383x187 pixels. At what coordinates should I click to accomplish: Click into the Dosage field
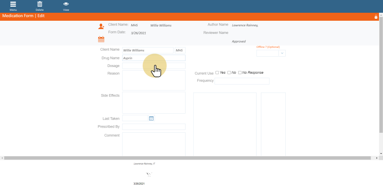[154, 66]
